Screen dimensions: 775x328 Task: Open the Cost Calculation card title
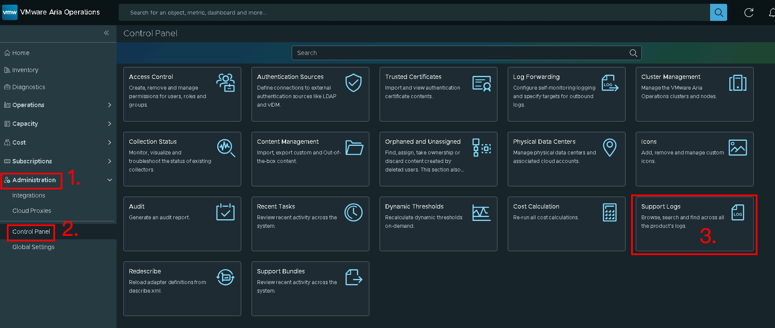(536, 206)
